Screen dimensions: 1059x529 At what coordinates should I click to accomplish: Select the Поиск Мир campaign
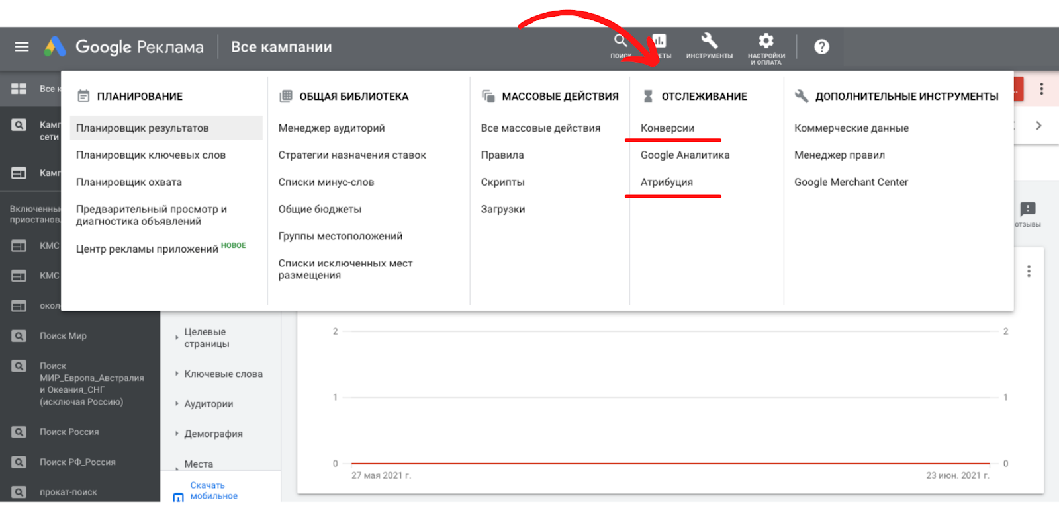click(x=63, y=336)
